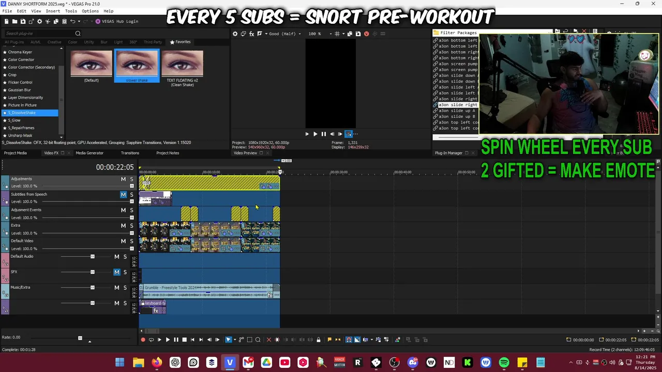Open the edit tool dropdown arrow
Image resolution: width=662 pixels, height=372 pixels.
(x=234, y=339)
